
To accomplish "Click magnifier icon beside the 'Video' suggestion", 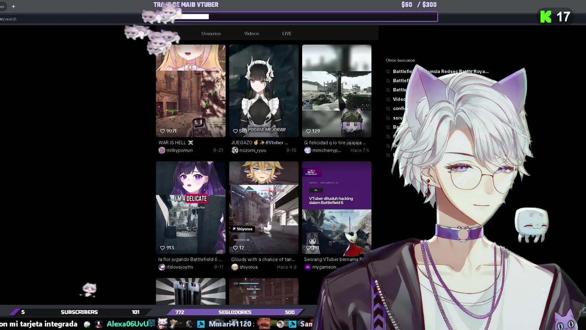I will [x=388, y=99].
